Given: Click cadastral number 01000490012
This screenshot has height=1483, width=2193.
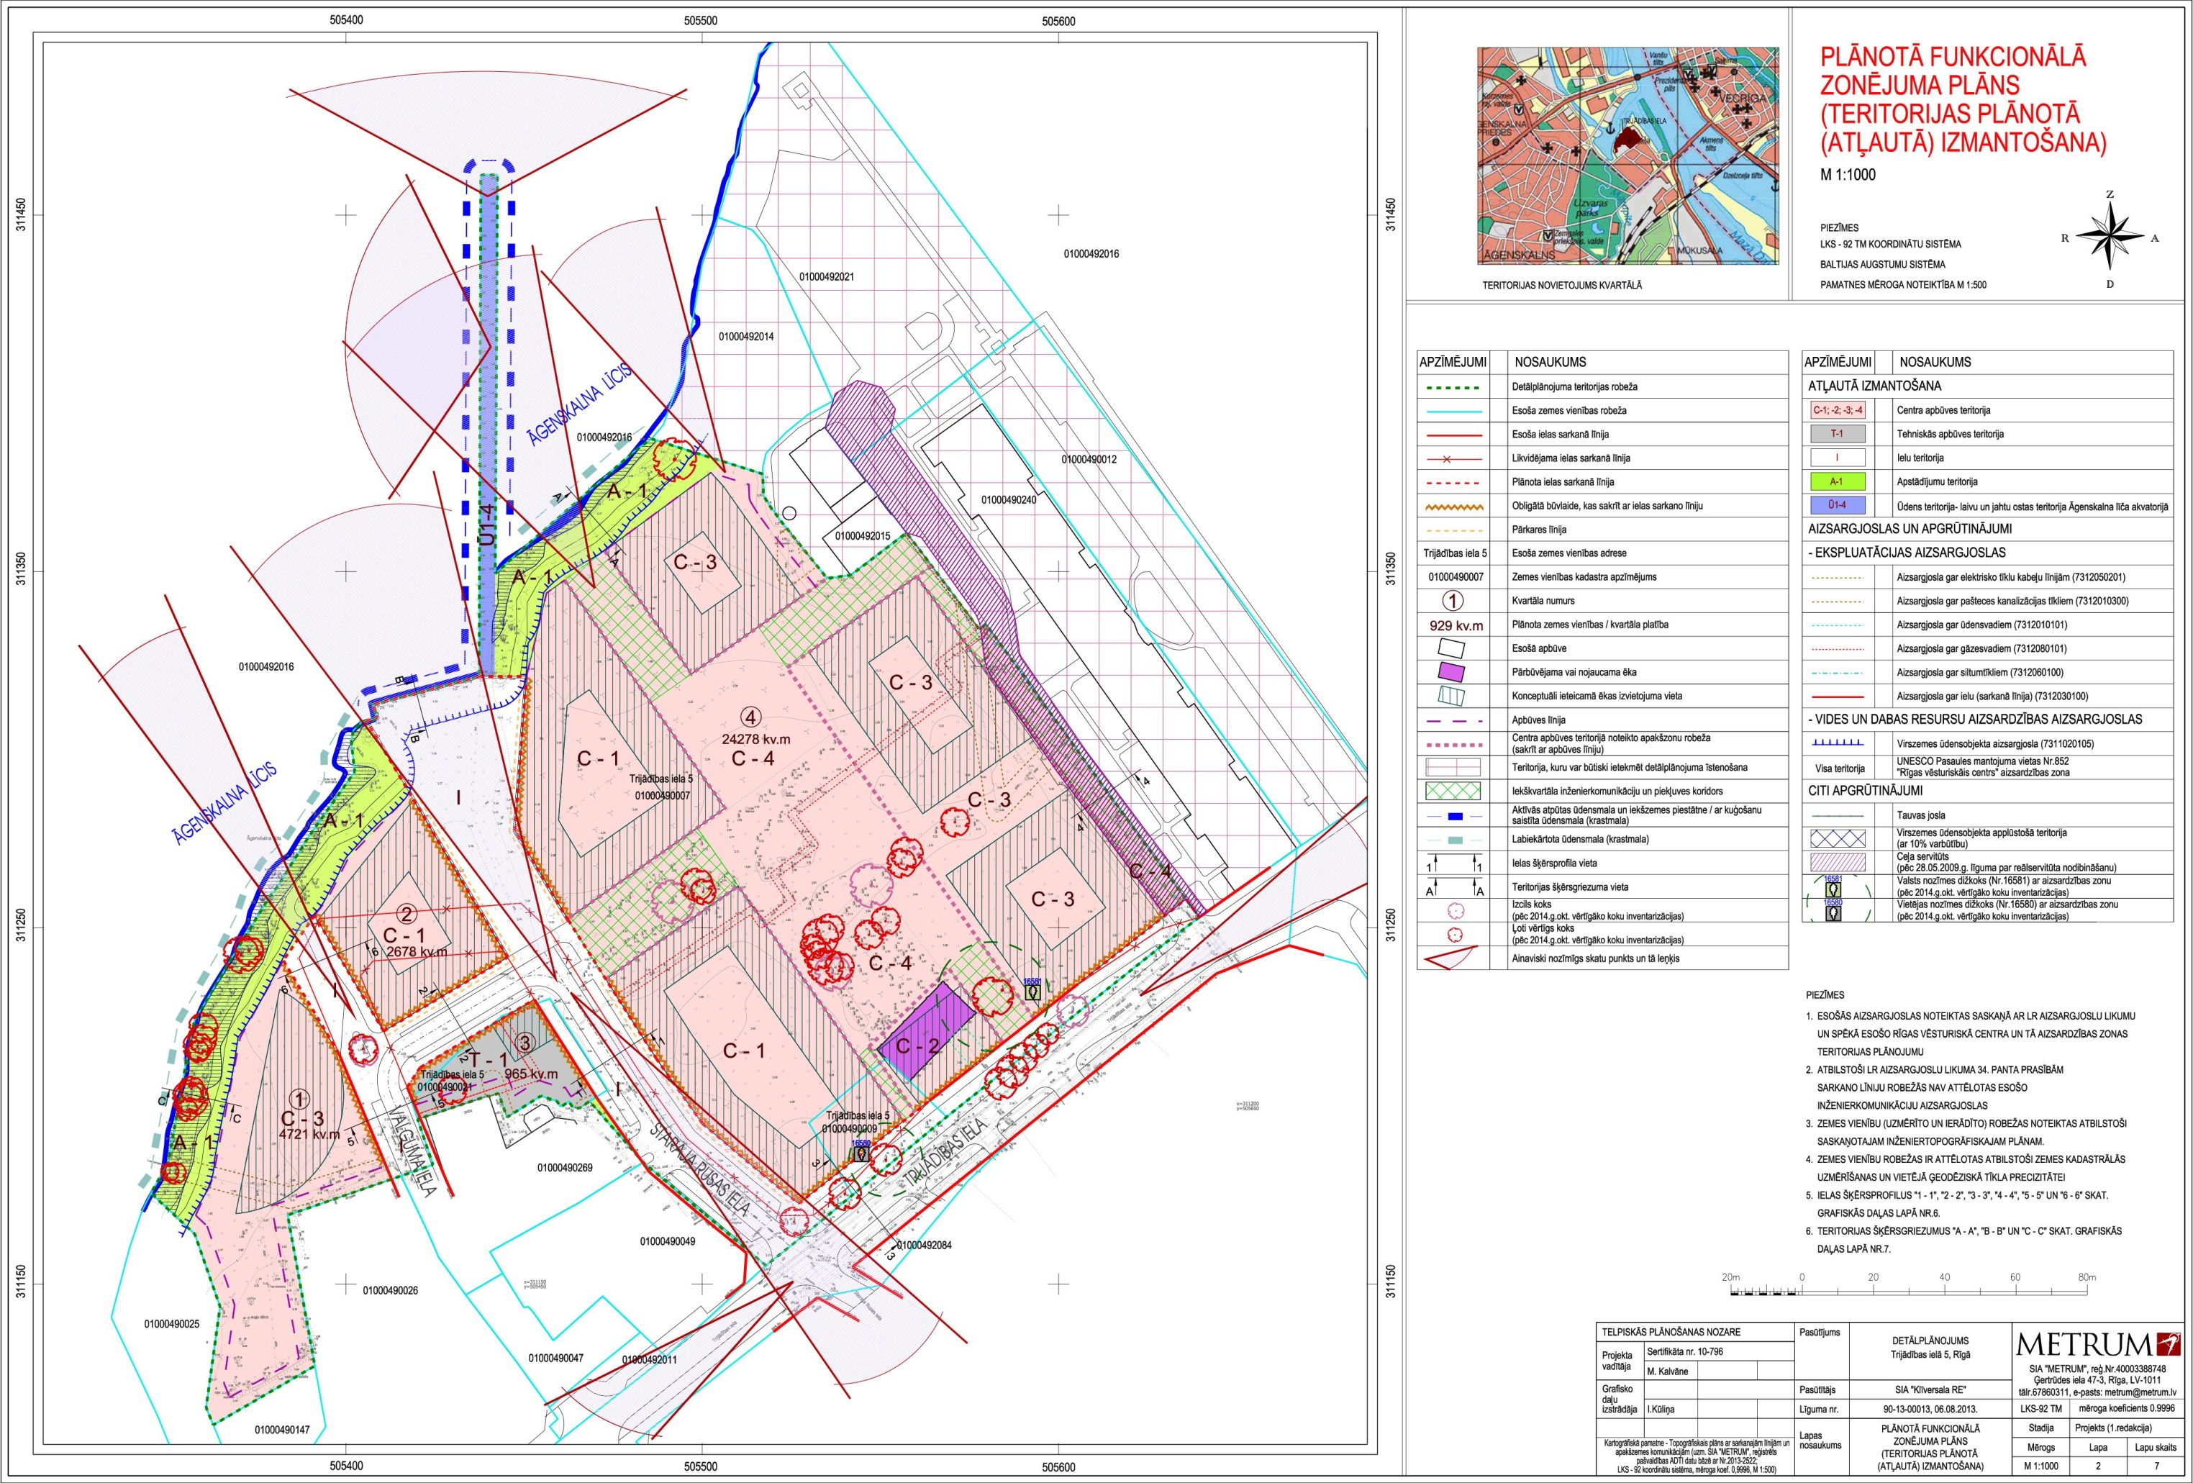Looking at the screenshot, I should tap(1089, 460).
